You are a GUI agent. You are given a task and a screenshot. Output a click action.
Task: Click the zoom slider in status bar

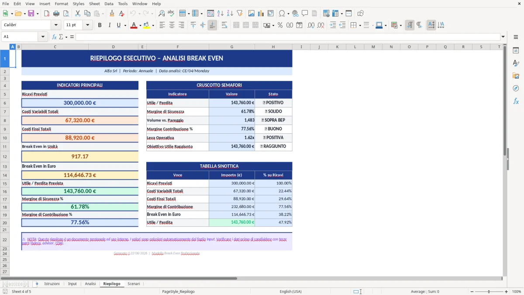pos(488,292)
